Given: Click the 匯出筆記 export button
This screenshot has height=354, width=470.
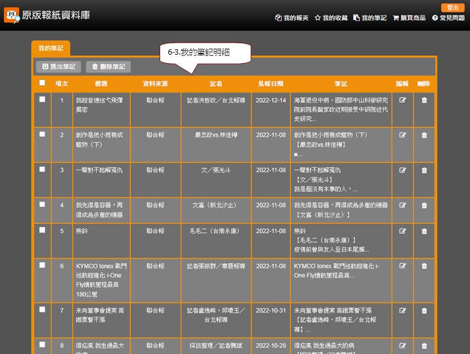Looking at the screenshot, I should pyautogui.click(x=59, y=67).
